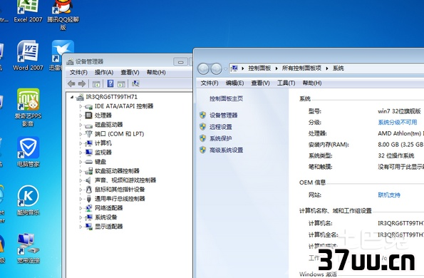The width and height of the screenshot is (424, 278).
Task: Click 所有控制面板项 breadcrumb in address bar
Action: point(301,68)
